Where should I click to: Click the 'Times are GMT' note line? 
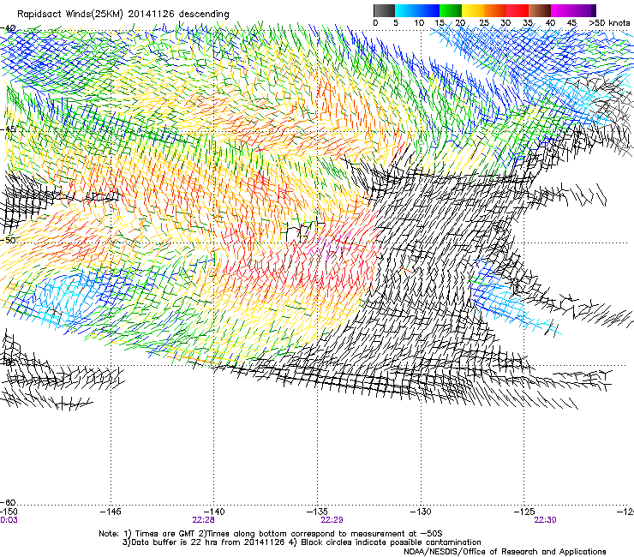pyautogui.click(x=270, y=534)
